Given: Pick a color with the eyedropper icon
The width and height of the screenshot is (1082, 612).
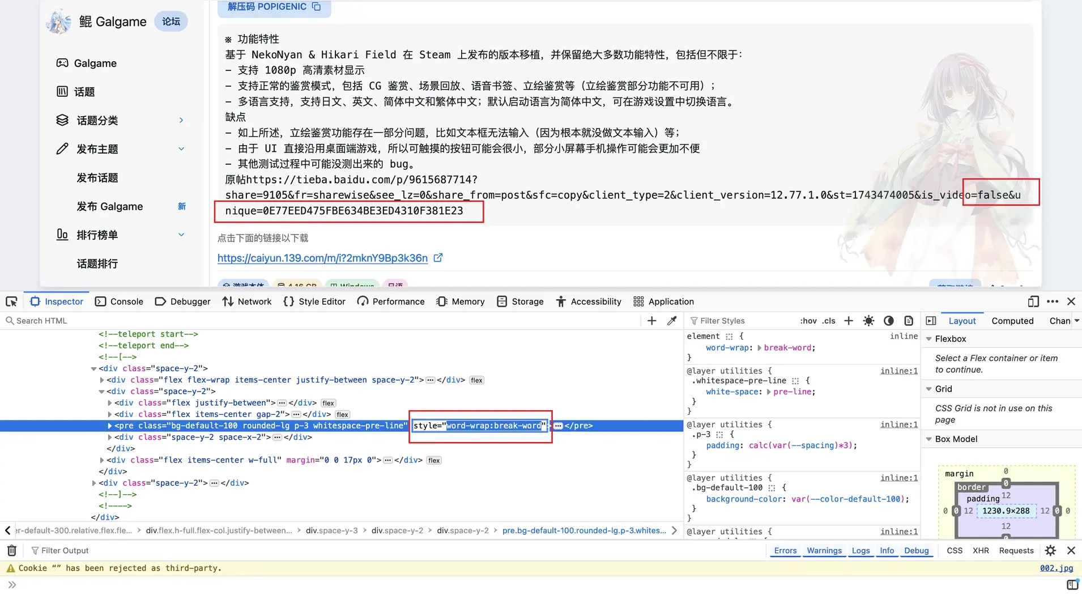Looking at the screenshot, I should (672, 321).
